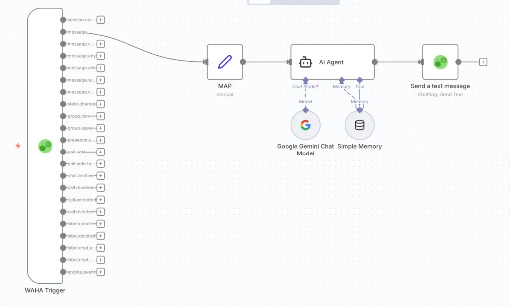Click the AI Agent Tool connector diamond
The height and width of the screenshot is (306, 510).
359,80
